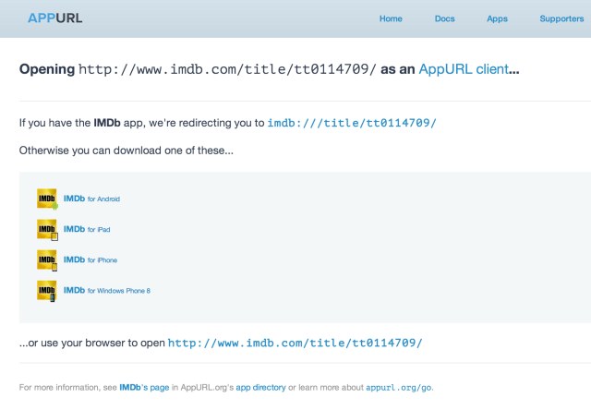The height and width of the screenshot is (410, 591).
Task: Open the Docs nav item
Action: click(444, 18)
